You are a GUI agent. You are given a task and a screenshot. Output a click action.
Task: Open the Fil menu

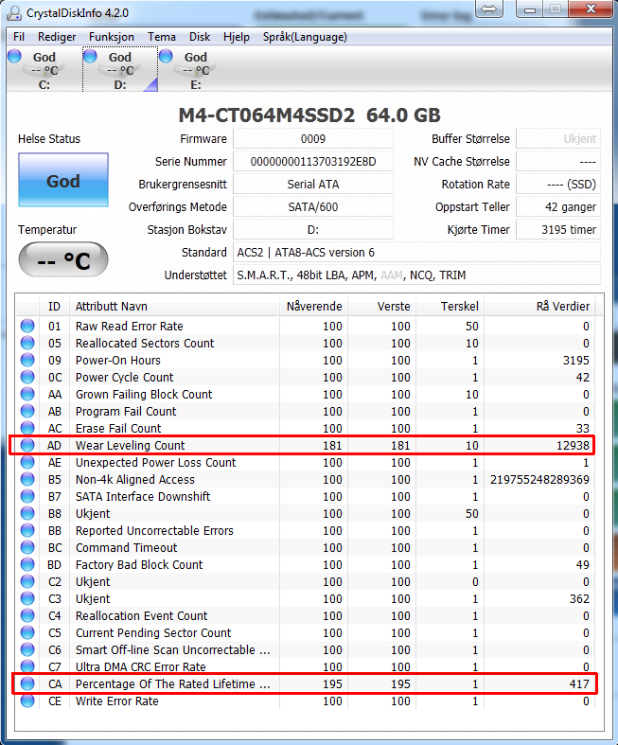click(19, 37)
